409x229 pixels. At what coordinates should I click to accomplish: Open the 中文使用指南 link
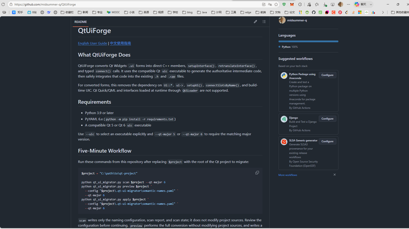tap(120, 43)
